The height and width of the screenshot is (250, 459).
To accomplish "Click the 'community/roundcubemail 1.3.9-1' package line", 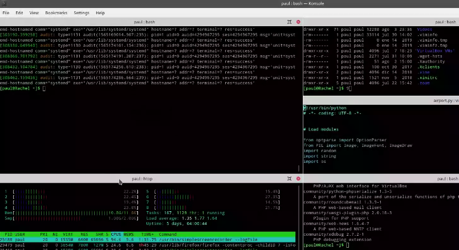I will pyautogui.click(x=343, y=202).
